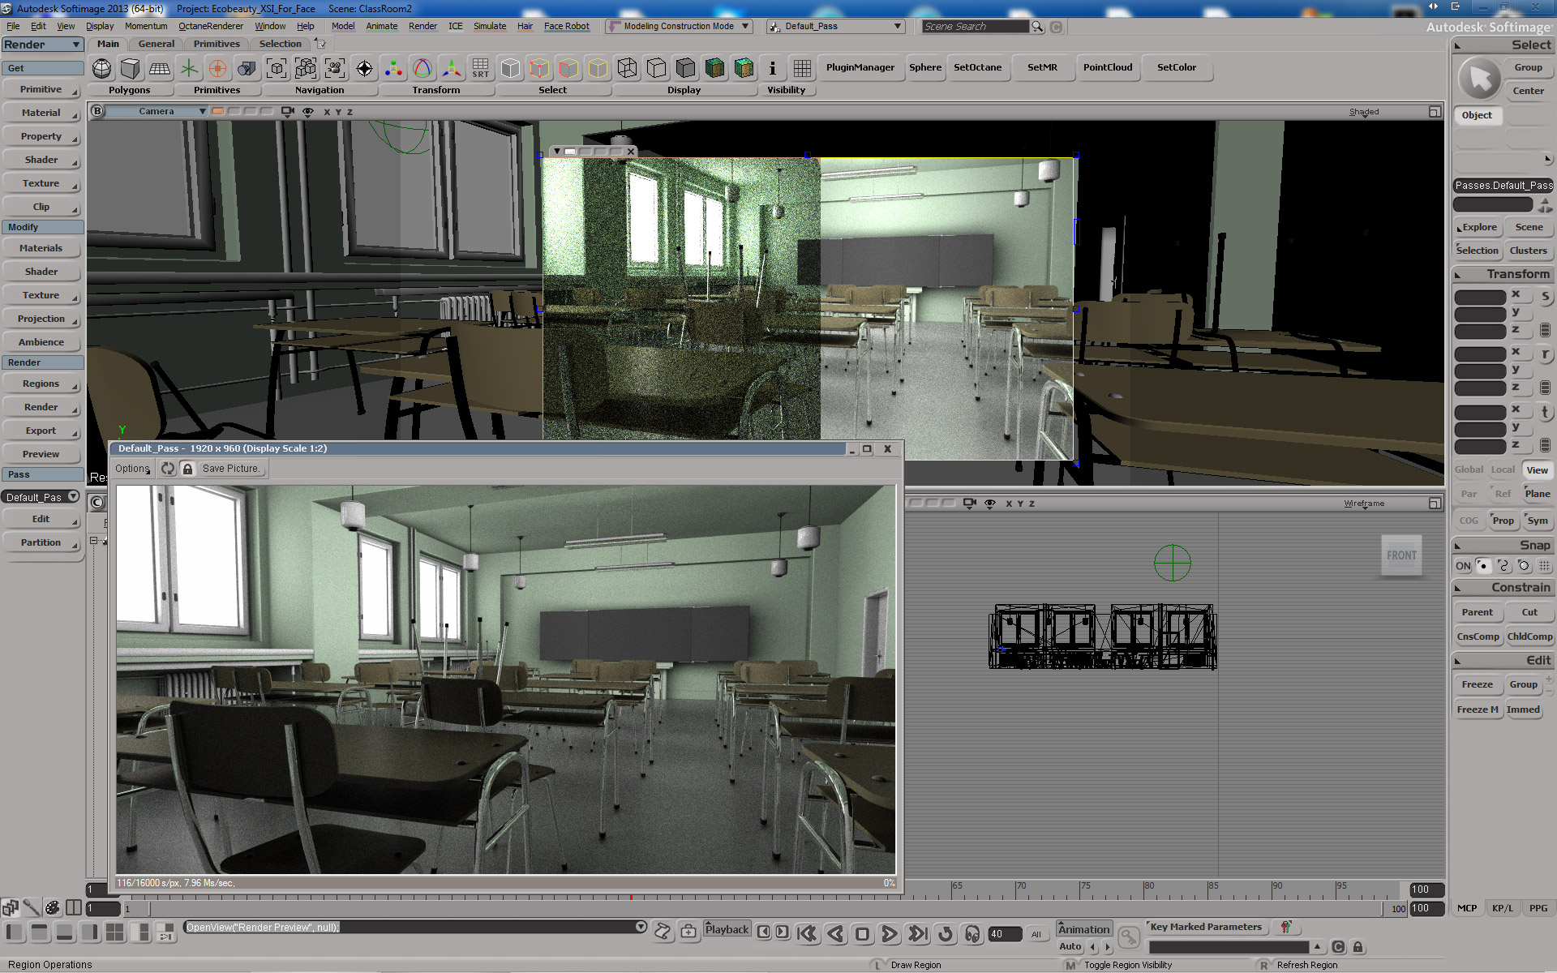Screen dimensions: 1557x973
Task: Open the Camera view dropdown
Action: click(202, 112)
